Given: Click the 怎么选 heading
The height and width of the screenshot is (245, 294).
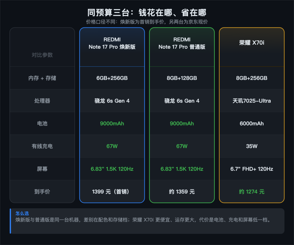Looking at the screenshot, I should click(22, 213).
